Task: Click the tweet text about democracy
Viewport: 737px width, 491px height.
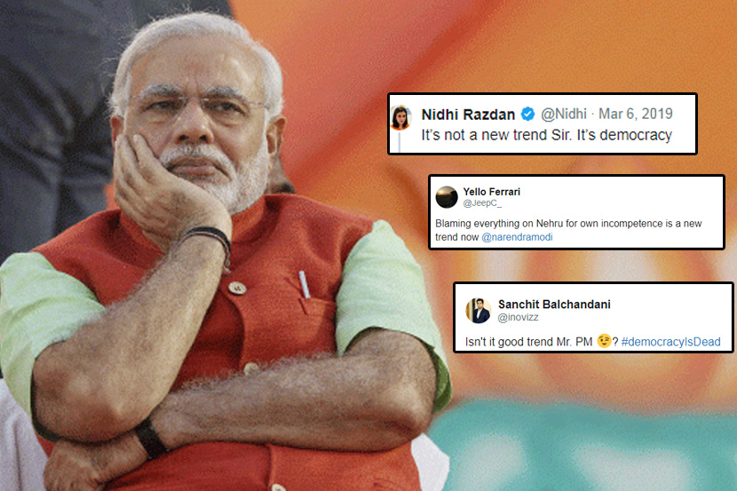Action: (547, 135)
